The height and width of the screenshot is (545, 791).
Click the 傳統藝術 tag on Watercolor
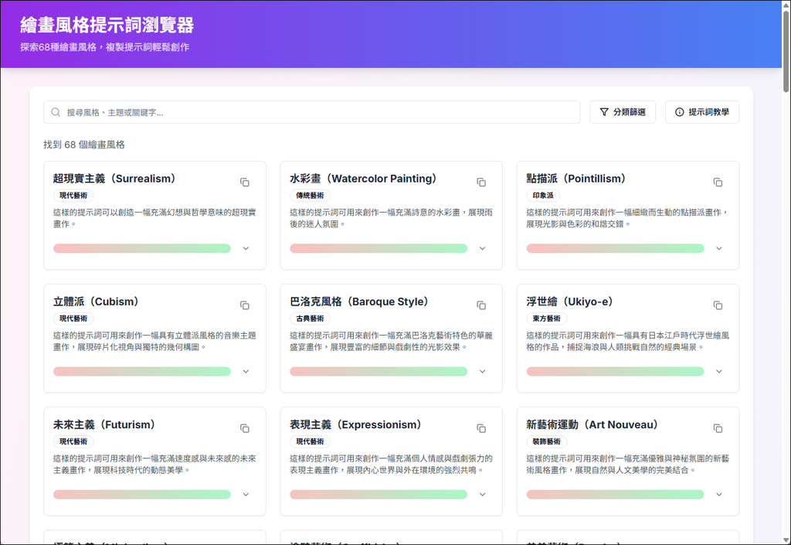coord(311,196)
